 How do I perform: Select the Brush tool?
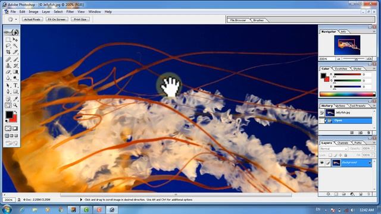(x=15, y=59)
